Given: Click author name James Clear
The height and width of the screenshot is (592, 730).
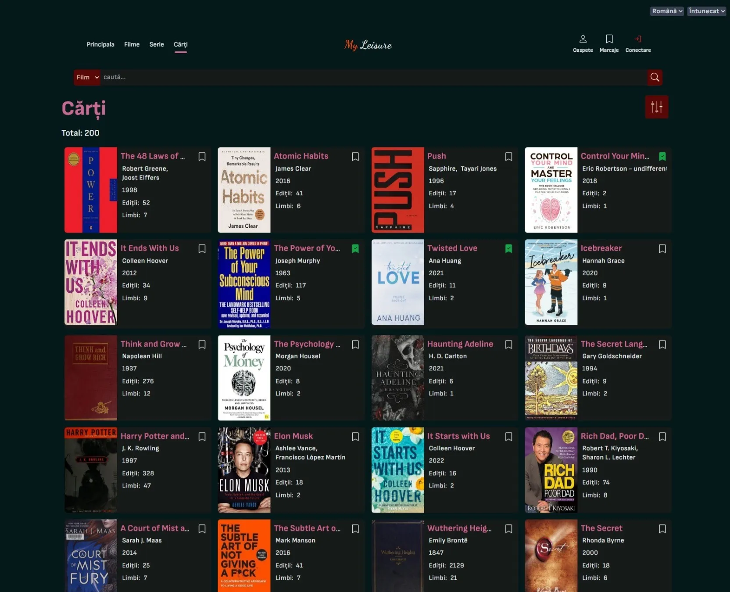Looking at the screenshot, I should 293,169.
